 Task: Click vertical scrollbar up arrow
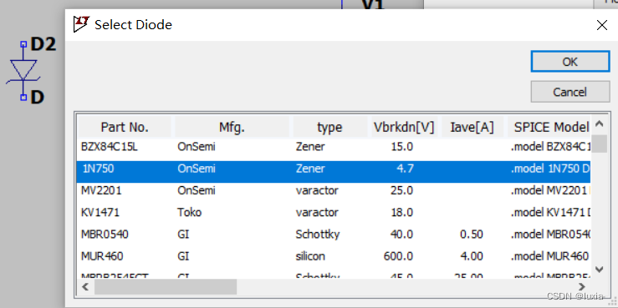click(600, 124)
